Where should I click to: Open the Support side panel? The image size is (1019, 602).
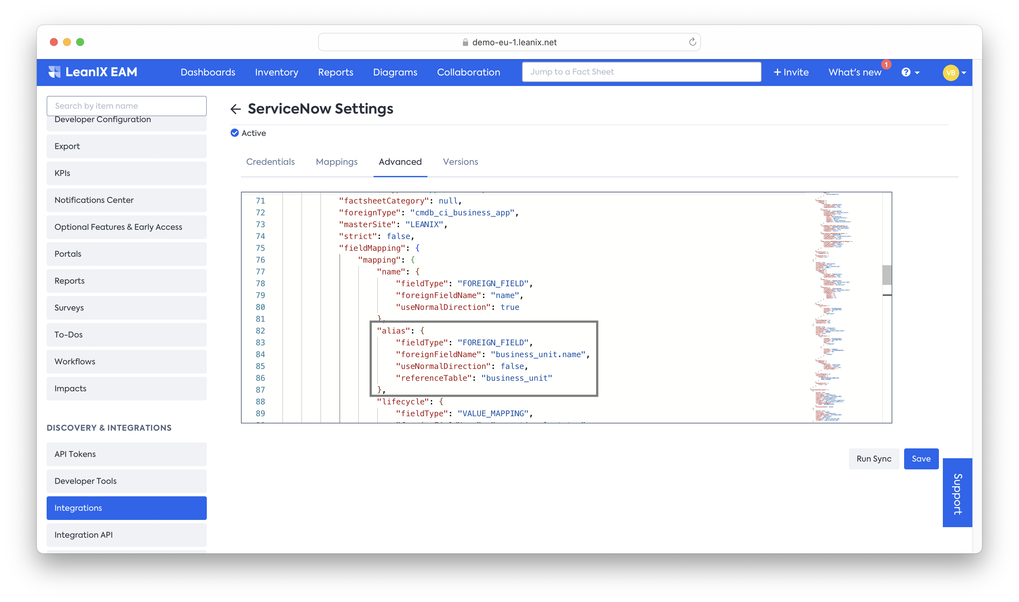(957, 492)
